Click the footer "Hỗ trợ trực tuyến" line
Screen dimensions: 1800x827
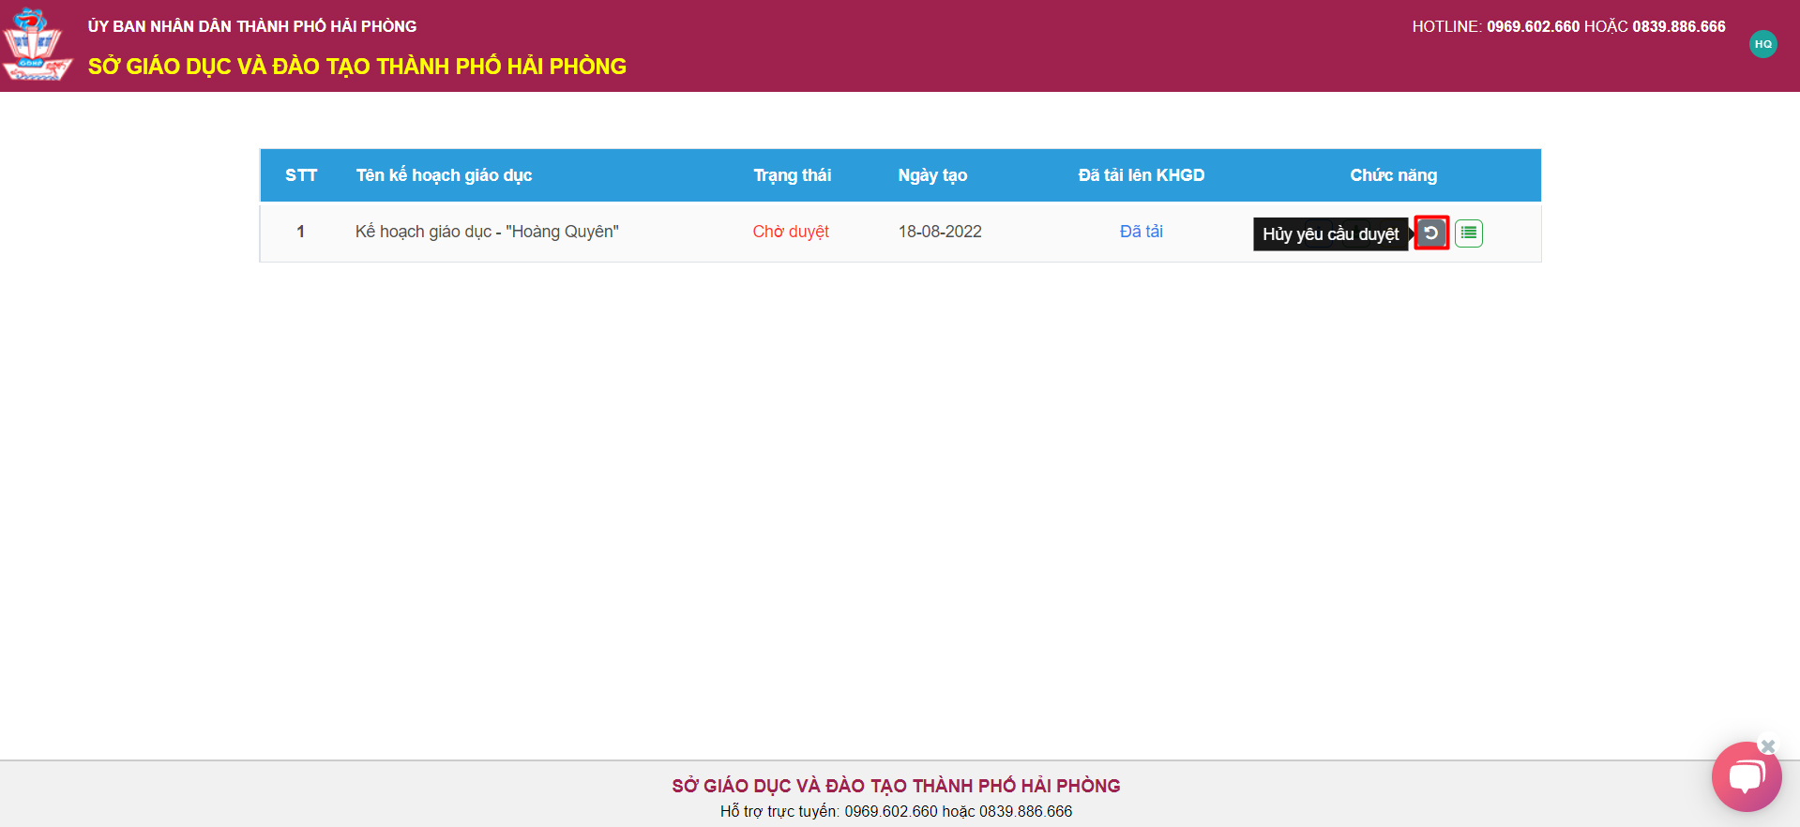tap(896, 811)
